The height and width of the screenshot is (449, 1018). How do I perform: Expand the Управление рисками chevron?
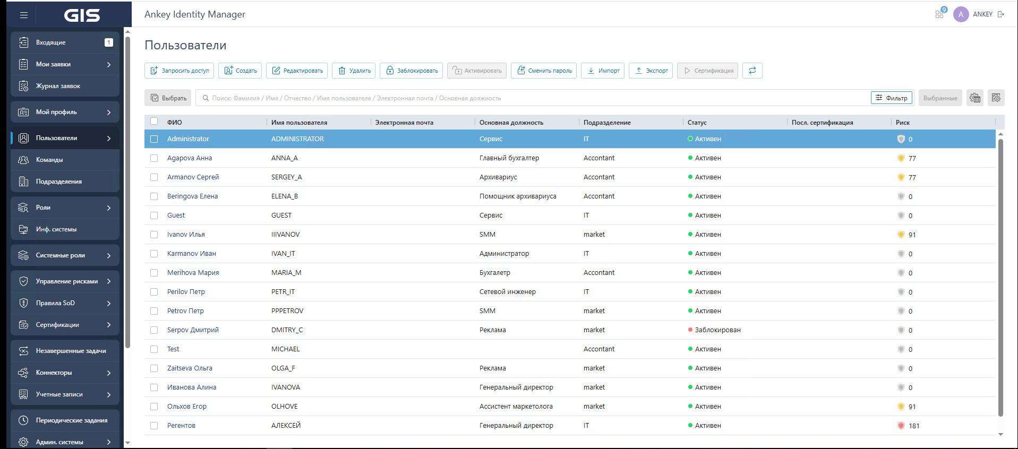(x=109, y=281)
